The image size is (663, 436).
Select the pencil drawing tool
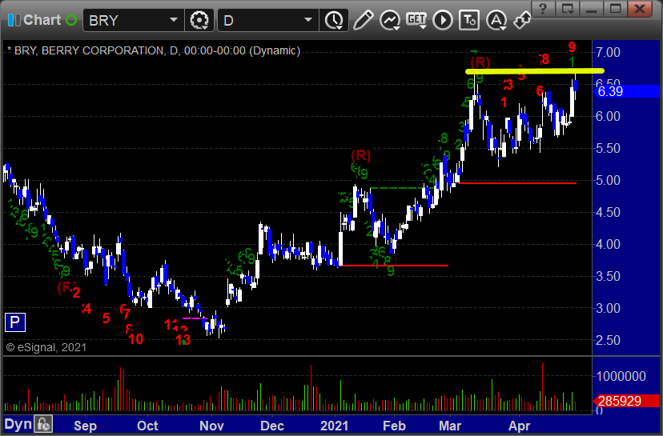[x=363, y=20]
